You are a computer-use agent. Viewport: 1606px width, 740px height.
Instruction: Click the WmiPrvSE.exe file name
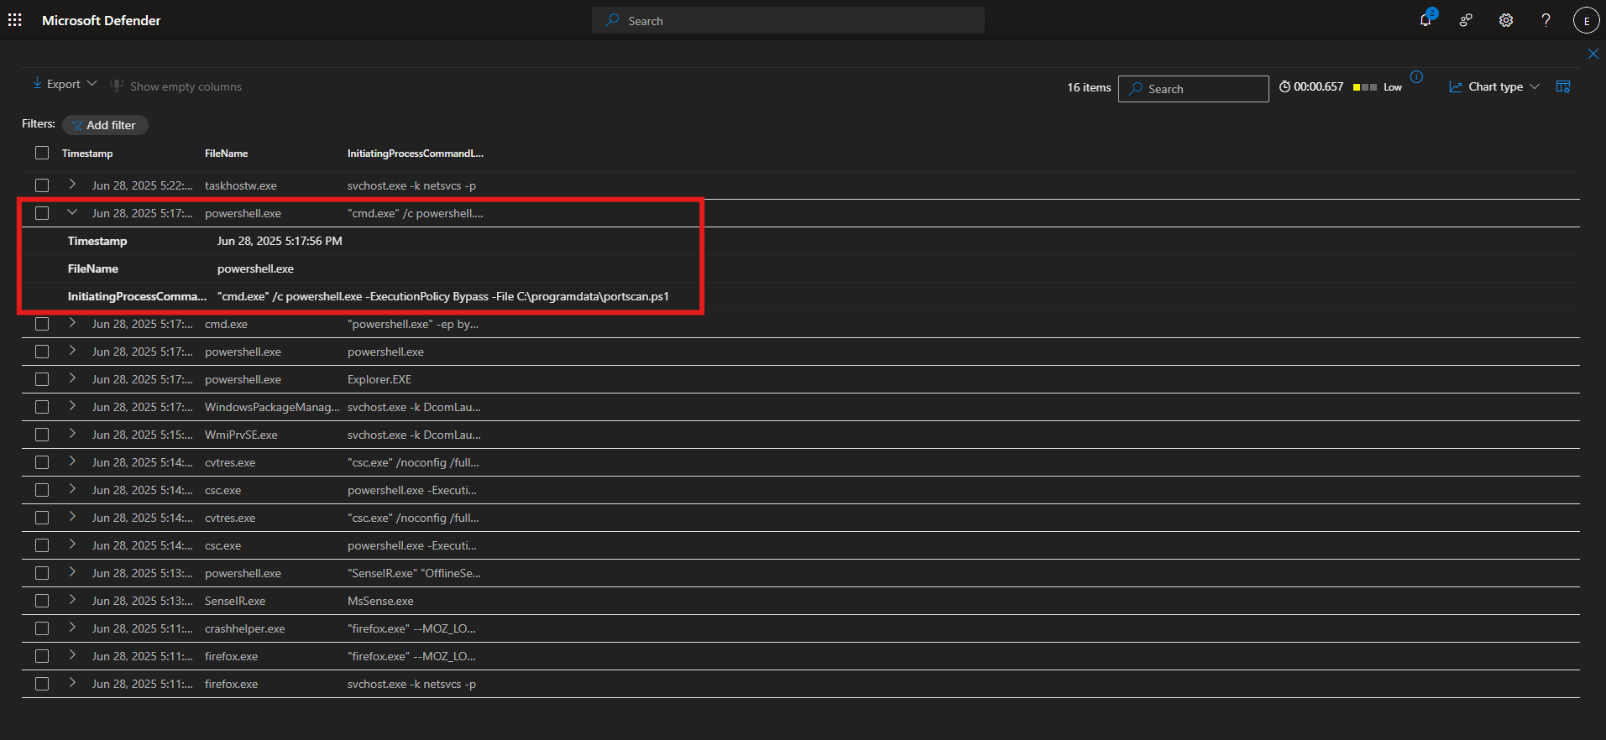coord(241,435)
